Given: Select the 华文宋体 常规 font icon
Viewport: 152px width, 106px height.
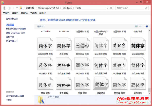Looking at the screenshot, I should 82,64.
